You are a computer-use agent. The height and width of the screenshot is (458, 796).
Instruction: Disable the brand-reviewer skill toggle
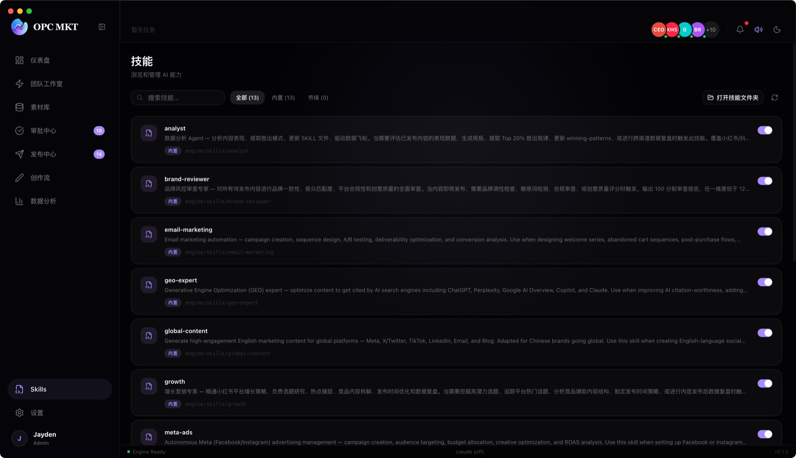tap(765, 181)
